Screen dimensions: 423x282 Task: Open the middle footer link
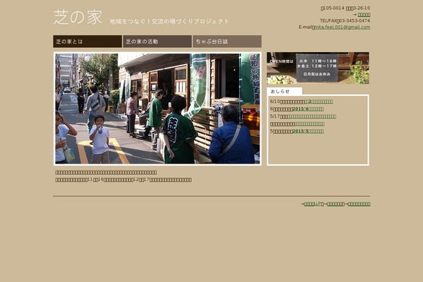click(336, 204)
